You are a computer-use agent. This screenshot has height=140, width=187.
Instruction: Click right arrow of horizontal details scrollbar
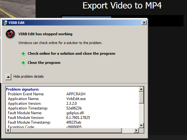(136, 130)
